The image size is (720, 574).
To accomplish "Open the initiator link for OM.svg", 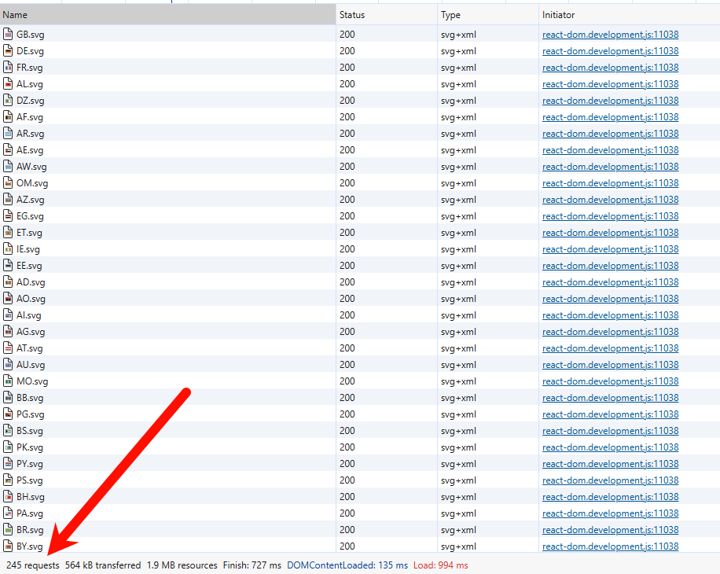I will pos(610,183).
